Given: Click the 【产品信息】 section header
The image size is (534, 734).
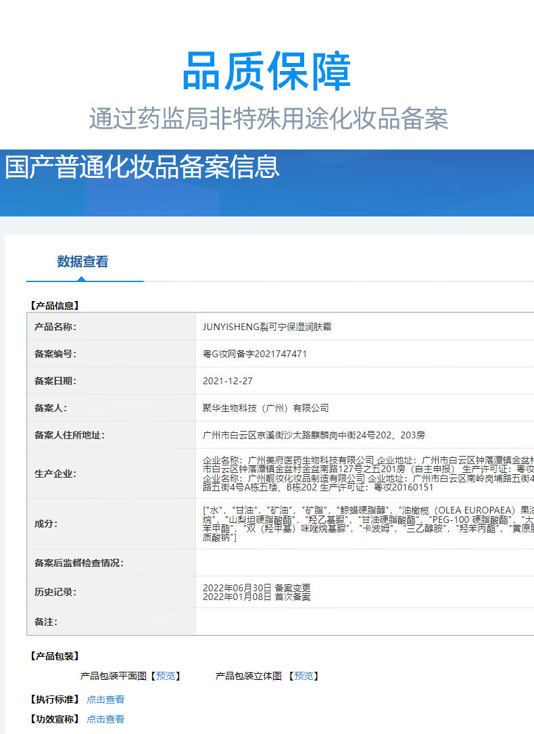Looking at the screenshot, I should (x=55, y=306).
